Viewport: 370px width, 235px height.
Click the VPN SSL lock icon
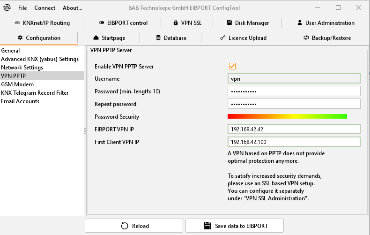176,23
